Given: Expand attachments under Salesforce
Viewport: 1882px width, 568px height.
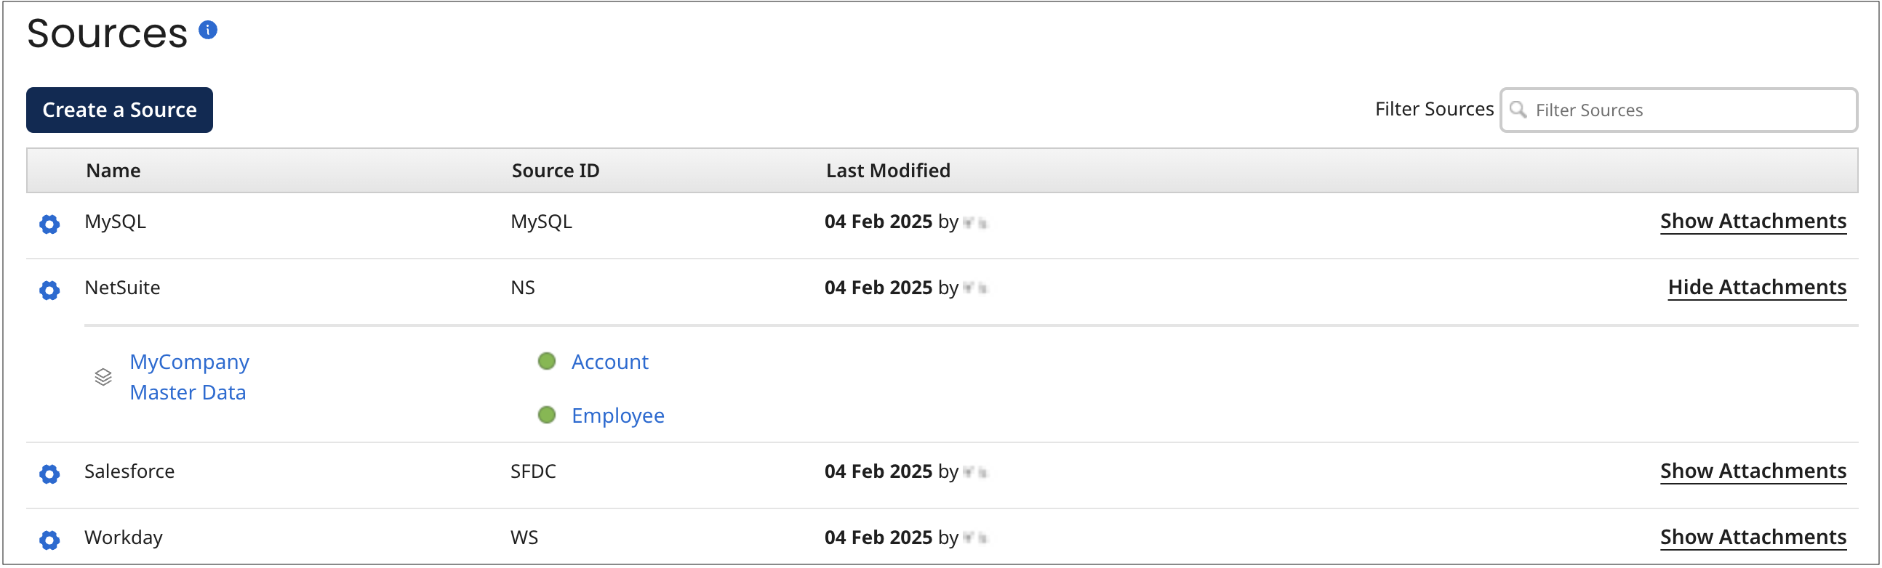Looking at the screenshot, I should click(x=1753, y=470).
